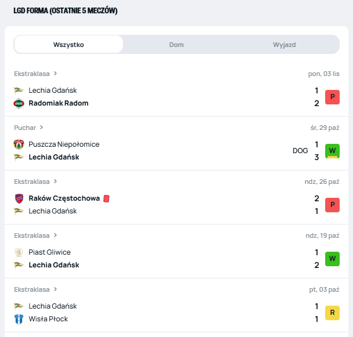Click red P loss badge for Radomiak match

(332, 97)
